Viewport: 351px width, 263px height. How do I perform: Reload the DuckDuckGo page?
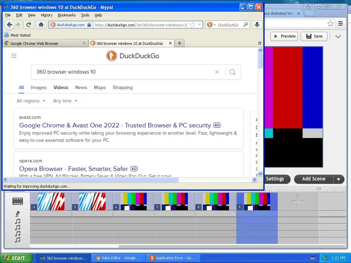point(28,25)
